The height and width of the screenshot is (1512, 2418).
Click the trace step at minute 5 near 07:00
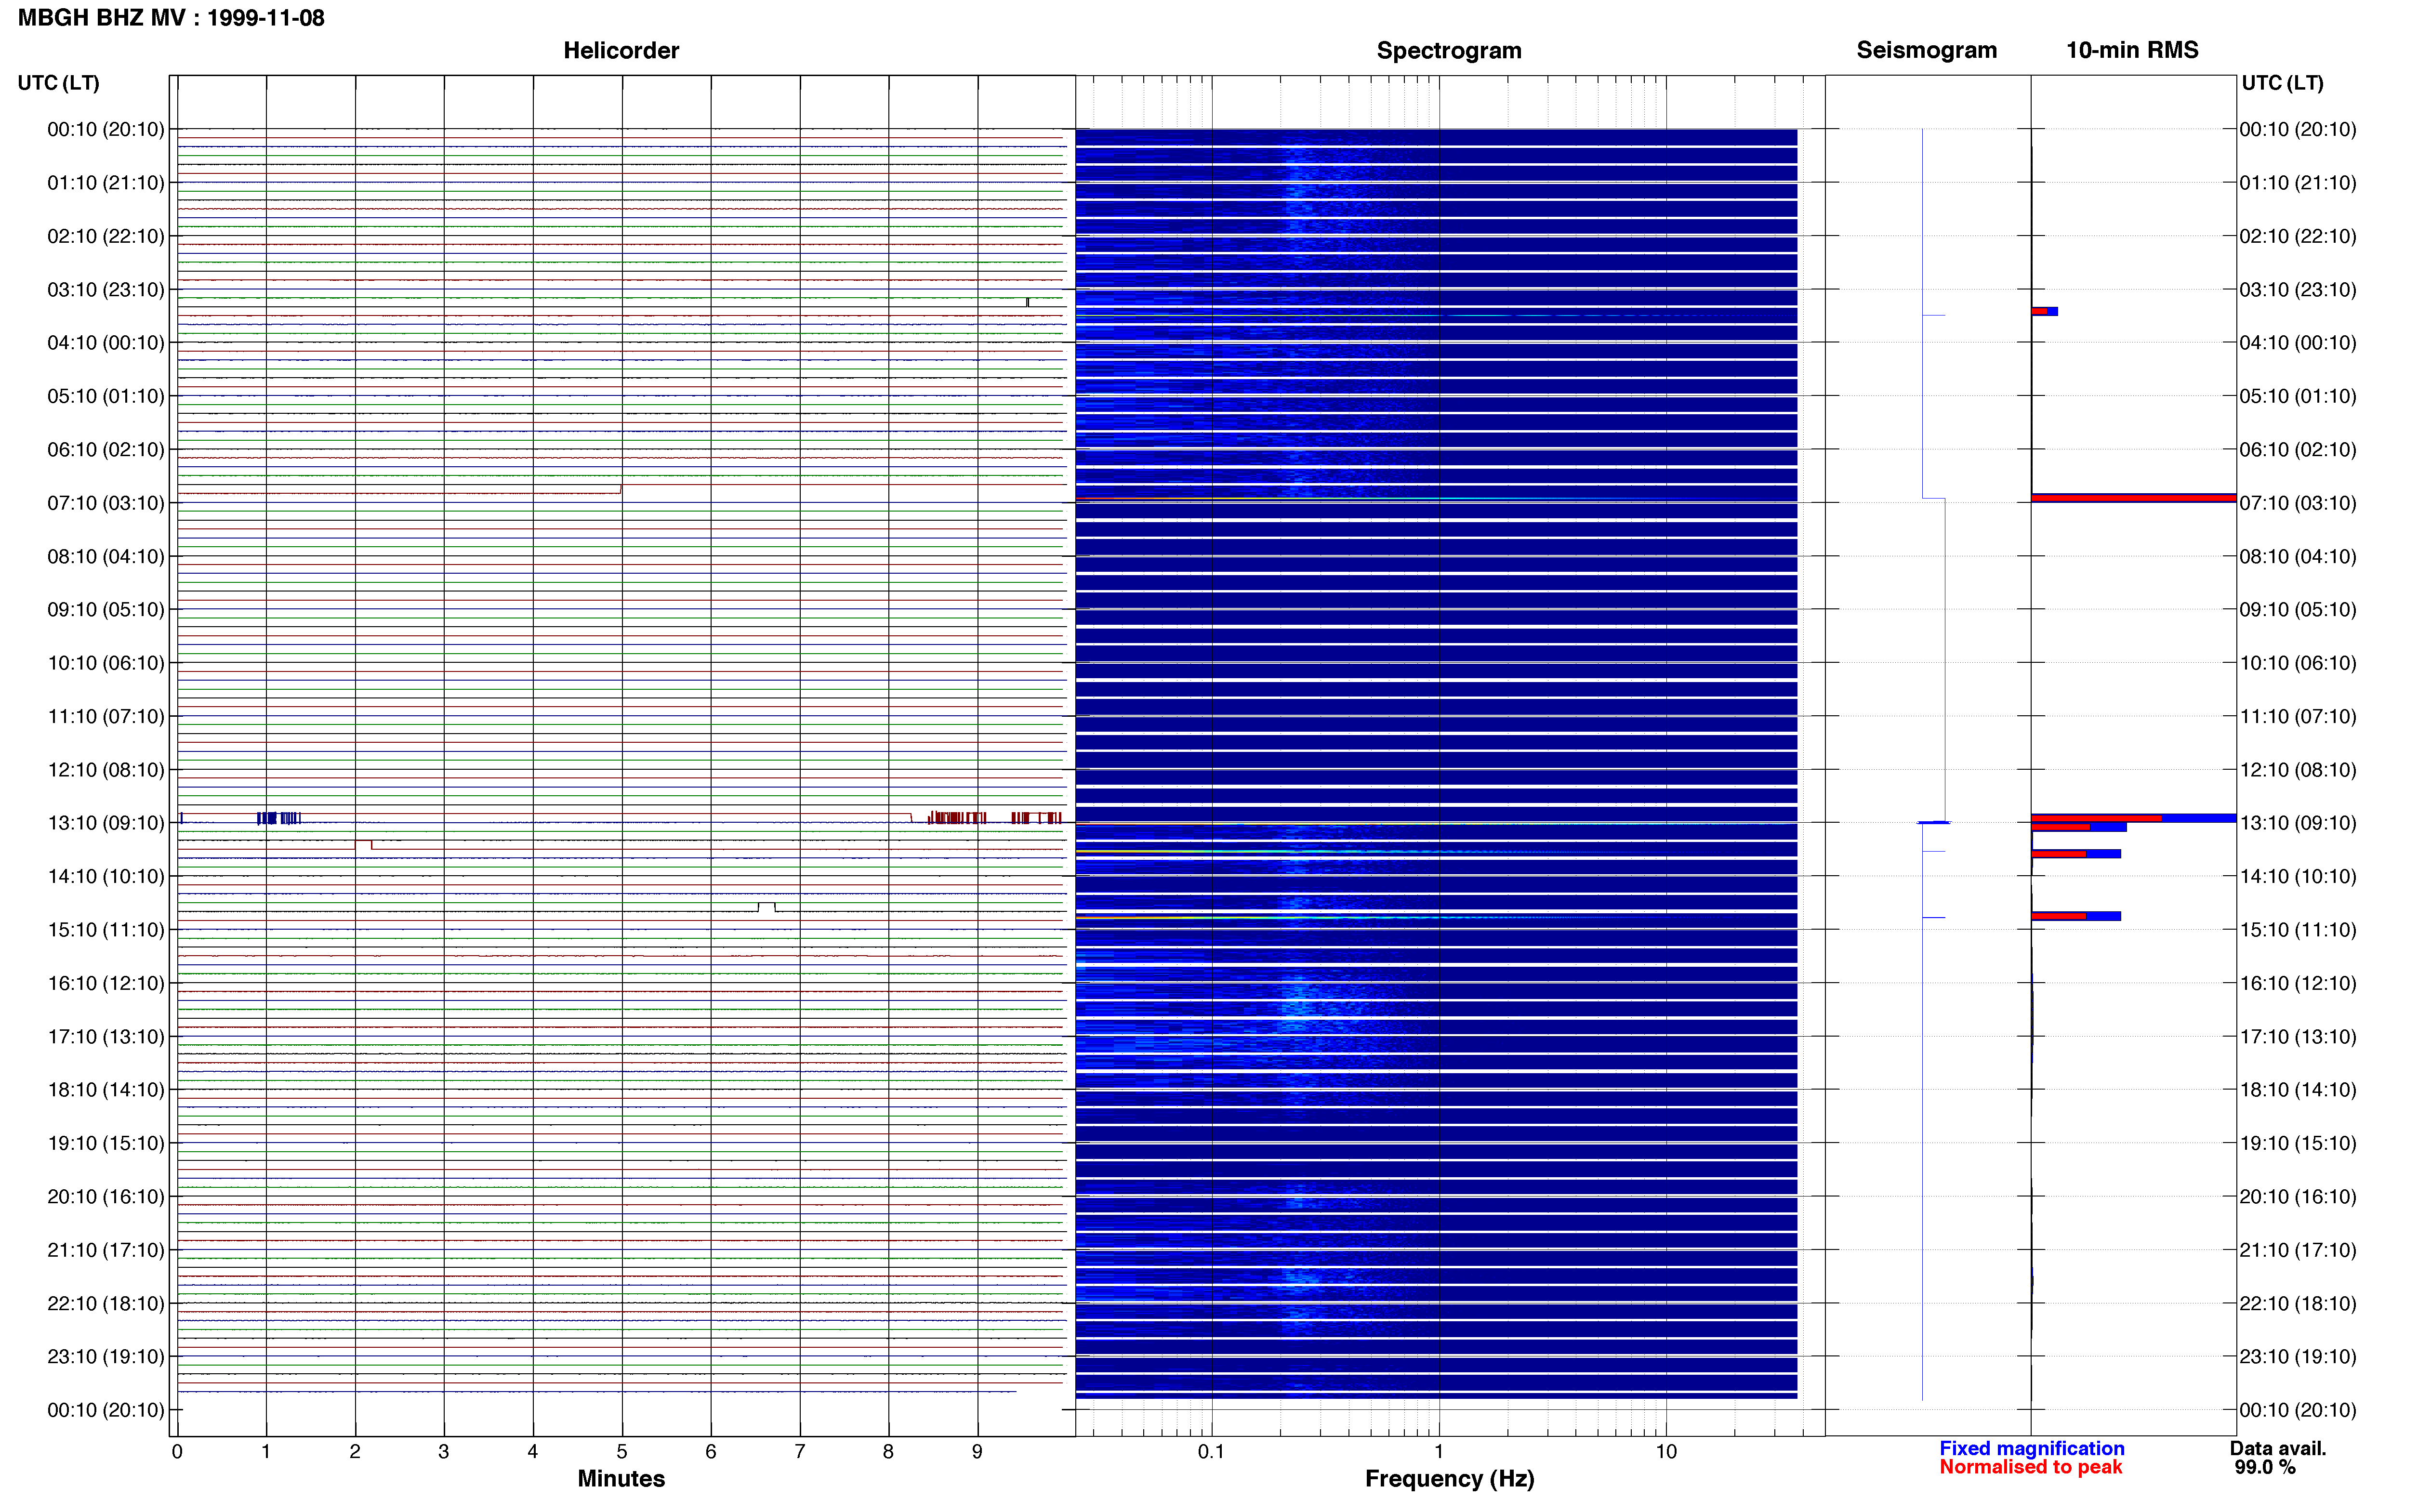pyautogui.click(x=621, y=489)
